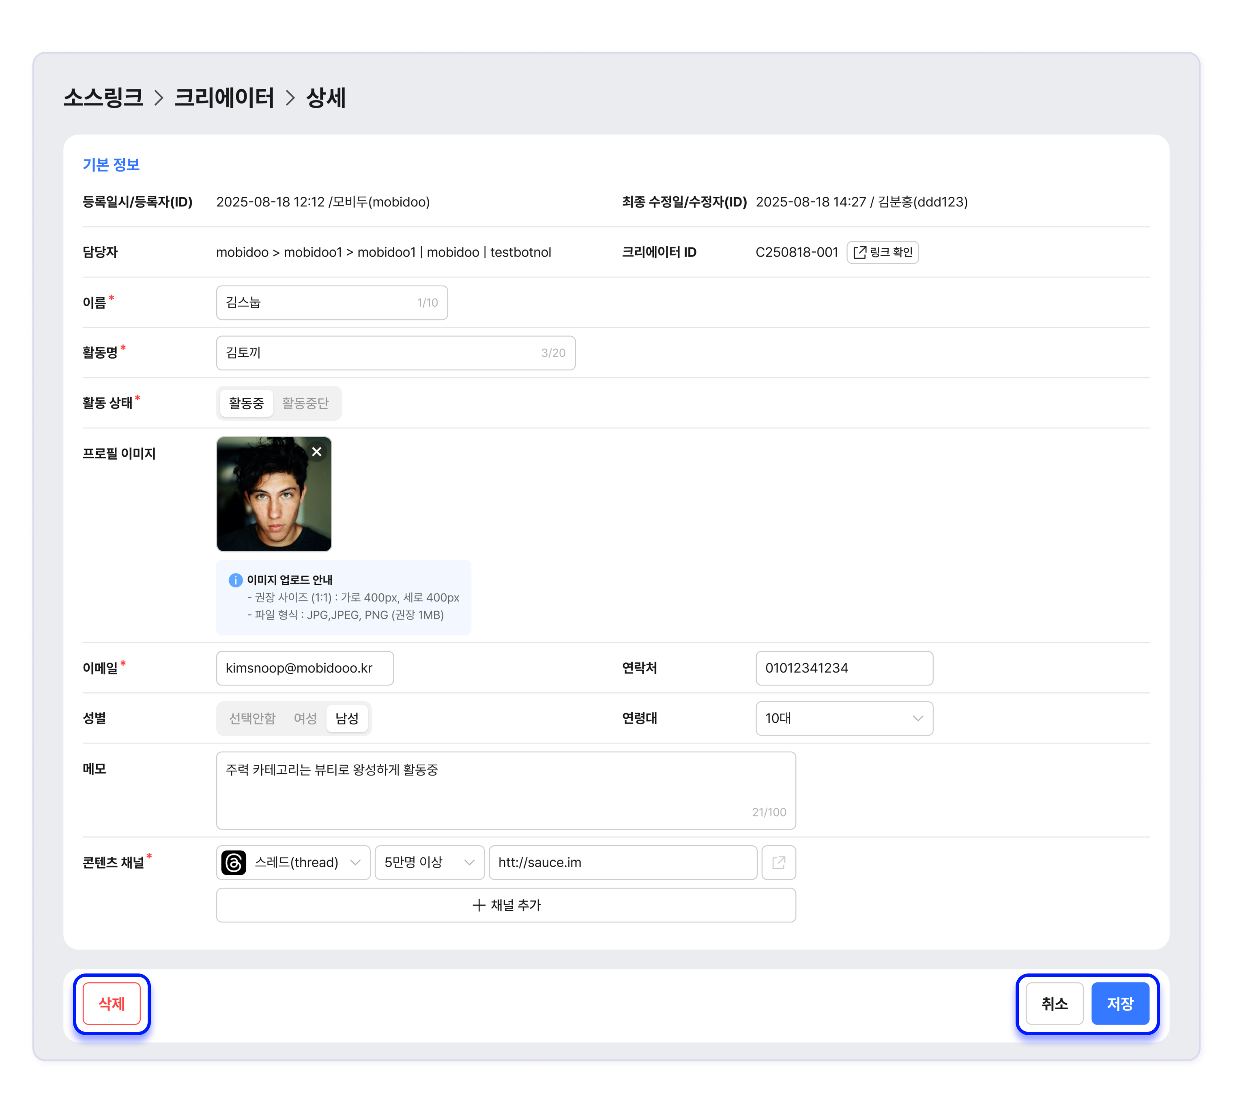The height and width of the screenshot is (1113, 1233).
Task: Select 활동중 activity status
Action: click(246, 404)
